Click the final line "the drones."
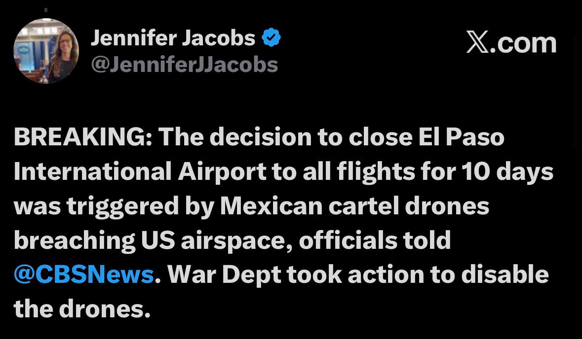 pyautogui.click(x=82, y=309)
